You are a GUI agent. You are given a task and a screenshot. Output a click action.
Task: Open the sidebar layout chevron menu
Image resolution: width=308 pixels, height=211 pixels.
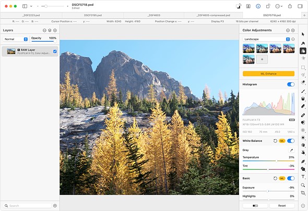[31, 6]
